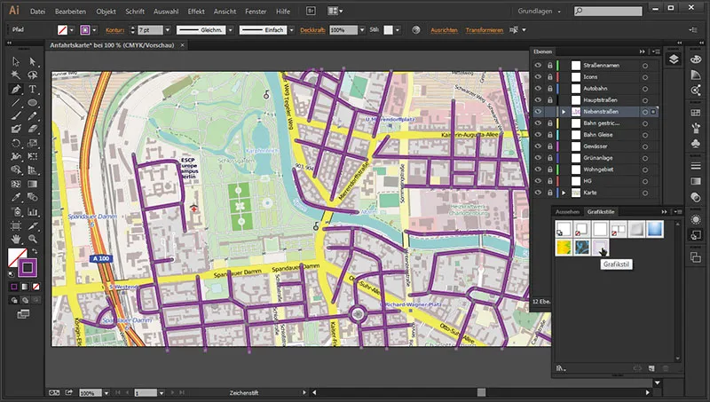Select the Column Graph tool
Screen dimensions: 710x402
tap(33, 211)
